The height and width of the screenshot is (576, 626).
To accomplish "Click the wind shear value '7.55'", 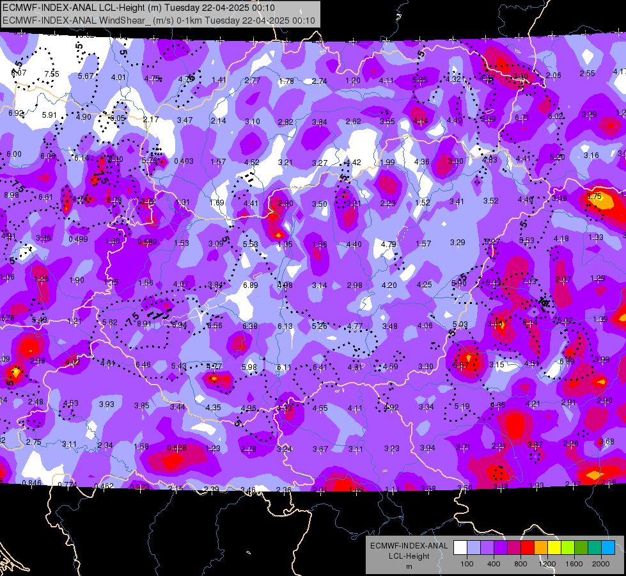I will 52,74.
